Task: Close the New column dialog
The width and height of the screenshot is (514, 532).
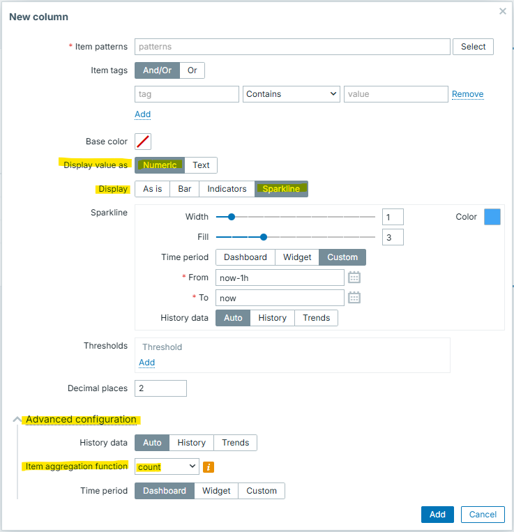Action: [x=502, y=12]
